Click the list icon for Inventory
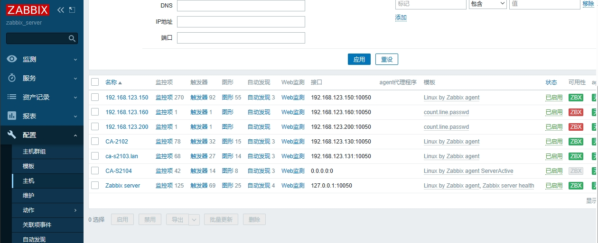This screenshot has height=243, width=598. click(x=12, y=97)
